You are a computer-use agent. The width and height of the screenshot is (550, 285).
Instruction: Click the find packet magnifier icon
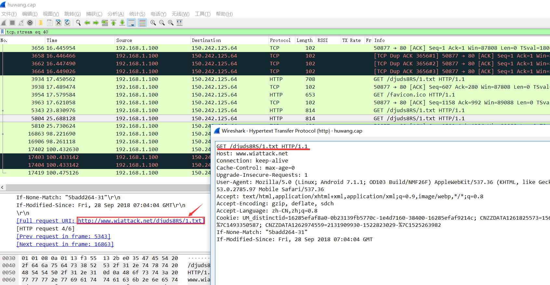tap(78, 23)
